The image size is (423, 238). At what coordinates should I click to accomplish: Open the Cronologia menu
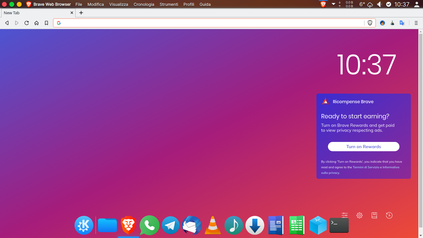(144, 4)
